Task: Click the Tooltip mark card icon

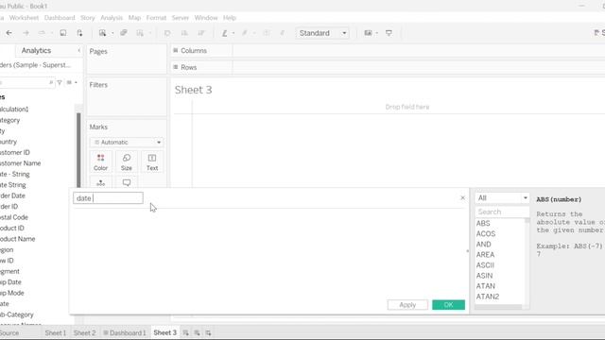Action: tap(127, 182)
